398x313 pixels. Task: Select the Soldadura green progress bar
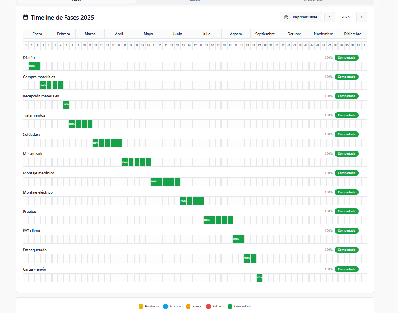click(107, 143)
